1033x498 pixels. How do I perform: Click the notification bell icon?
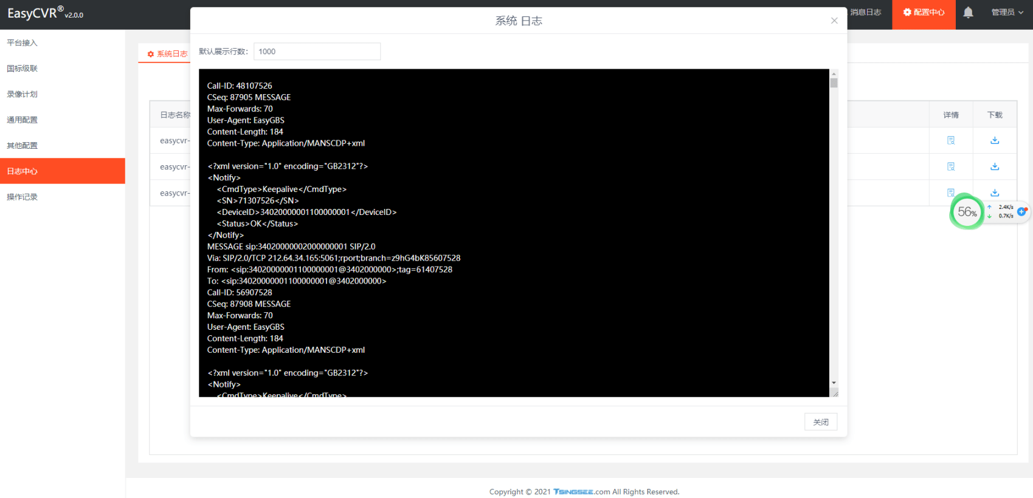tap(968, 13)
